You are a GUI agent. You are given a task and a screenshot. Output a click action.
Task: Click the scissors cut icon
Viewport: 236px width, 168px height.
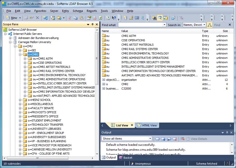[70, 18]
